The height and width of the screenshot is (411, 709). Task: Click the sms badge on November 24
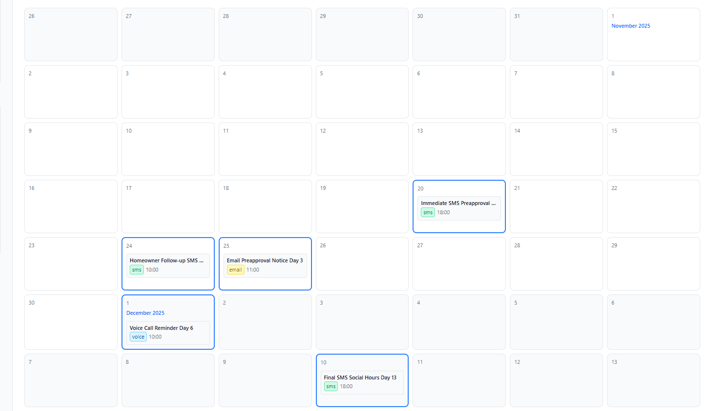tap(137, 270)
